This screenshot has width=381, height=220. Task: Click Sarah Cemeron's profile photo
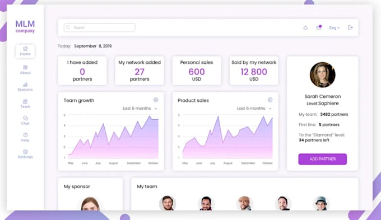click(x=322, y=75)
